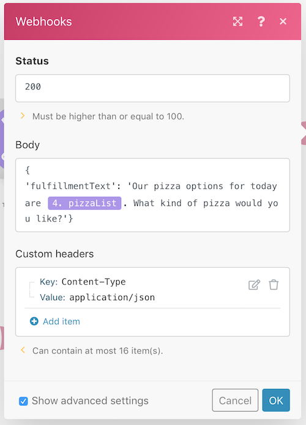Click inside the Body text area
Image resolution: width=306 pixels, height=425 pixels.
(x=152, y=195)
